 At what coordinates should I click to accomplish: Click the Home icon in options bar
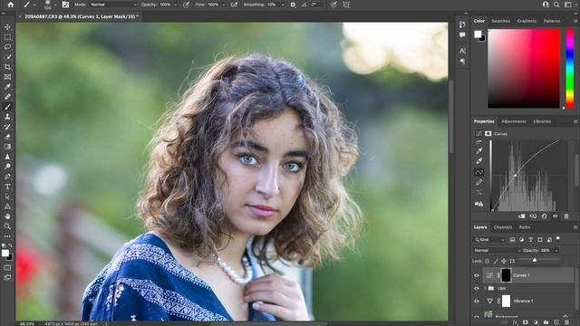click(x=10, y=5)
